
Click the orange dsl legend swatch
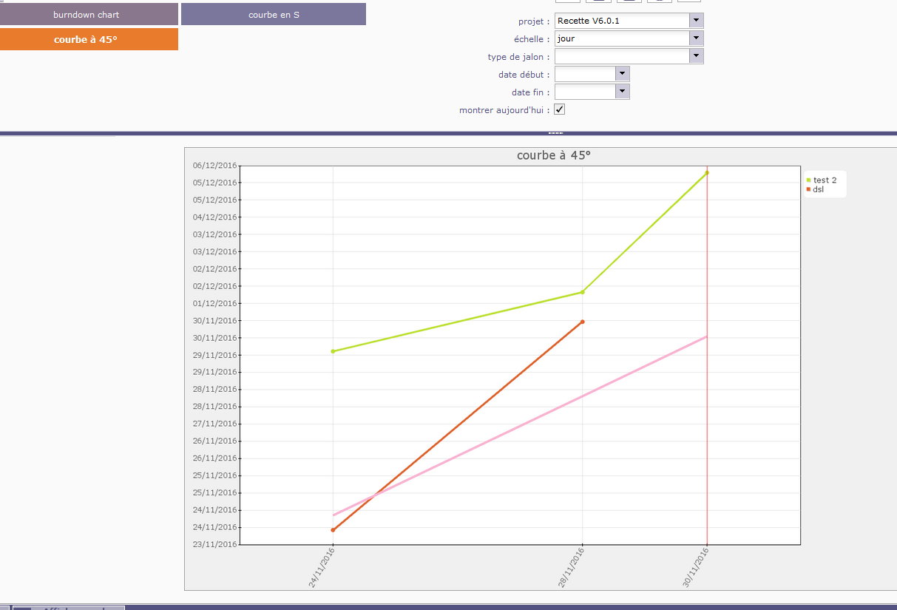coord(809,190)
